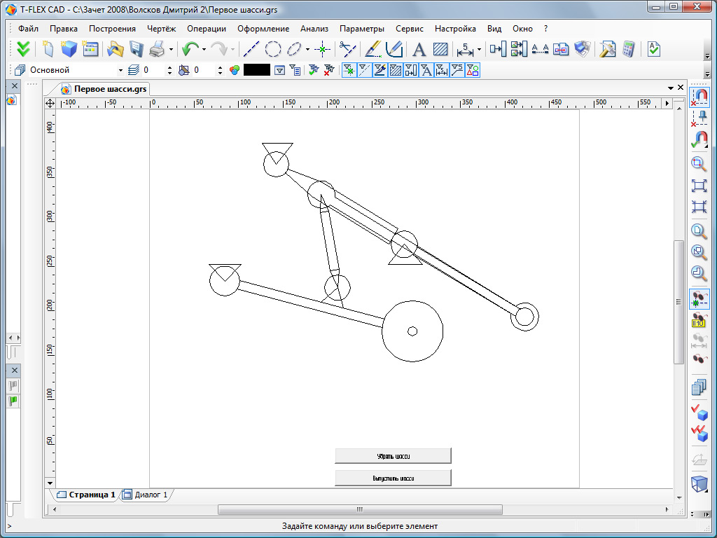Open the 3D cube view icon
This screenshot has width=717, height=538.
point(699,484)
